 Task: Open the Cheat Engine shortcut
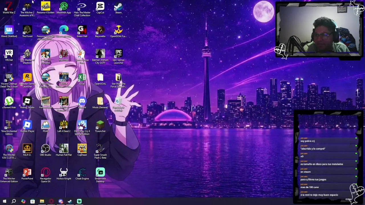click(82, 174)
